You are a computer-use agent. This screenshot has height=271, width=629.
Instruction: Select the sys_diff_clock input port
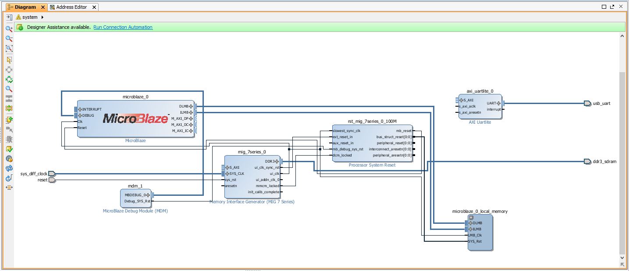[52, 174]
